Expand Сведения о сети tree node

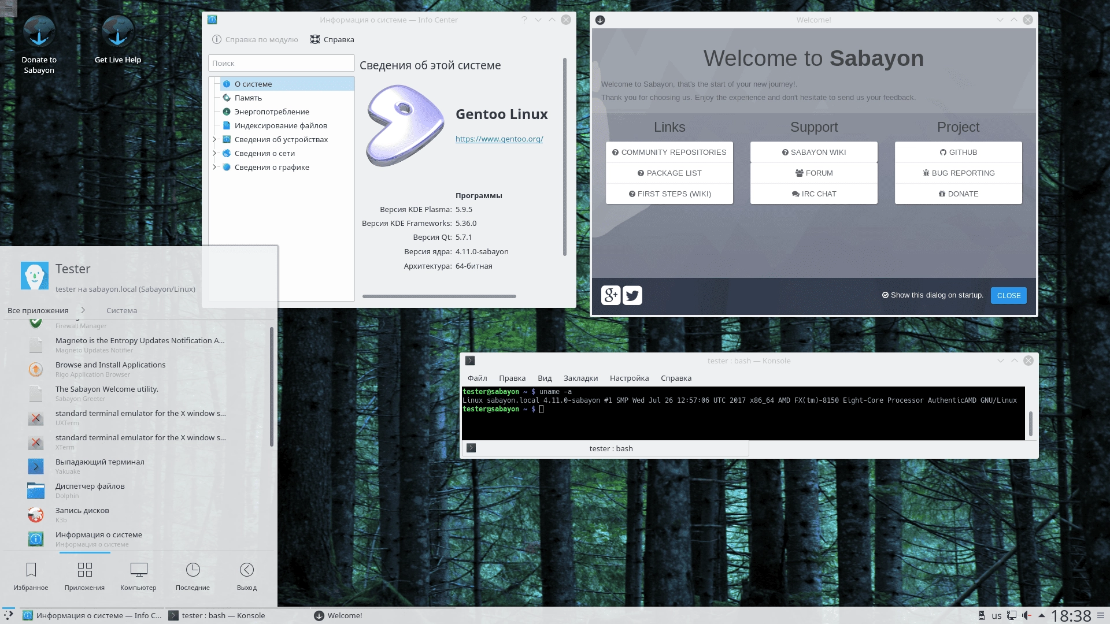(214, 153)
